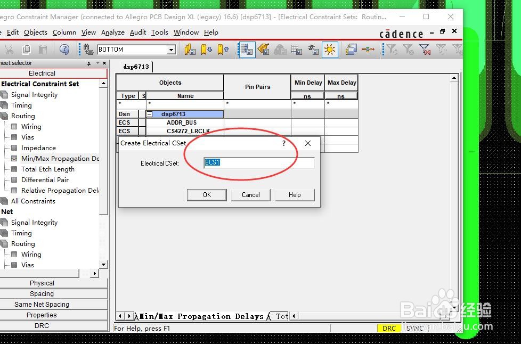Select the Min/Max Propagation Delays bottom tab

coord(201,316)
